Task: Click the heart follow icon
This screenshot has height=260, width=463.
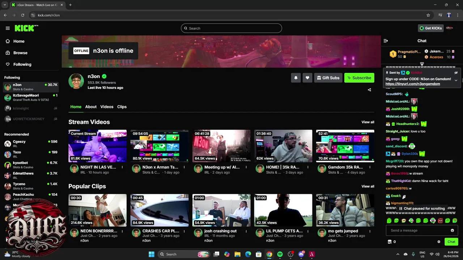Action: point(307,78)
